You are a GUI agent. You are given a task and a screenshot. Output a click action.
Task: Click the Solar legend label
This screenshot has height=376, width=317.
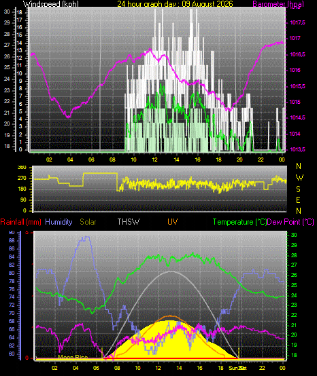click(x=88, y=222)
